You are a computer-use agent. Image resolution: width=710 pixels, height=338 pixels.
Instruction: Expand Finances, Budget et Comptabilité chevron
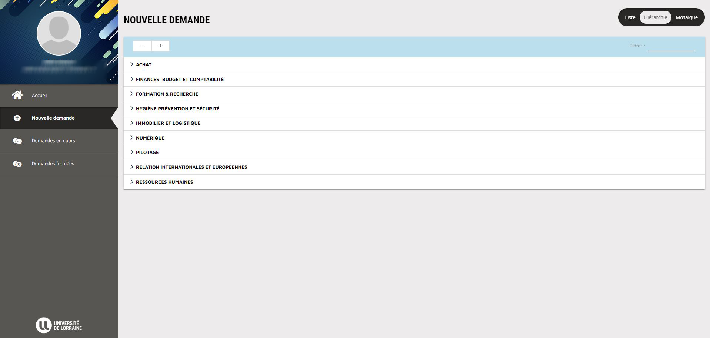point(131,79)
